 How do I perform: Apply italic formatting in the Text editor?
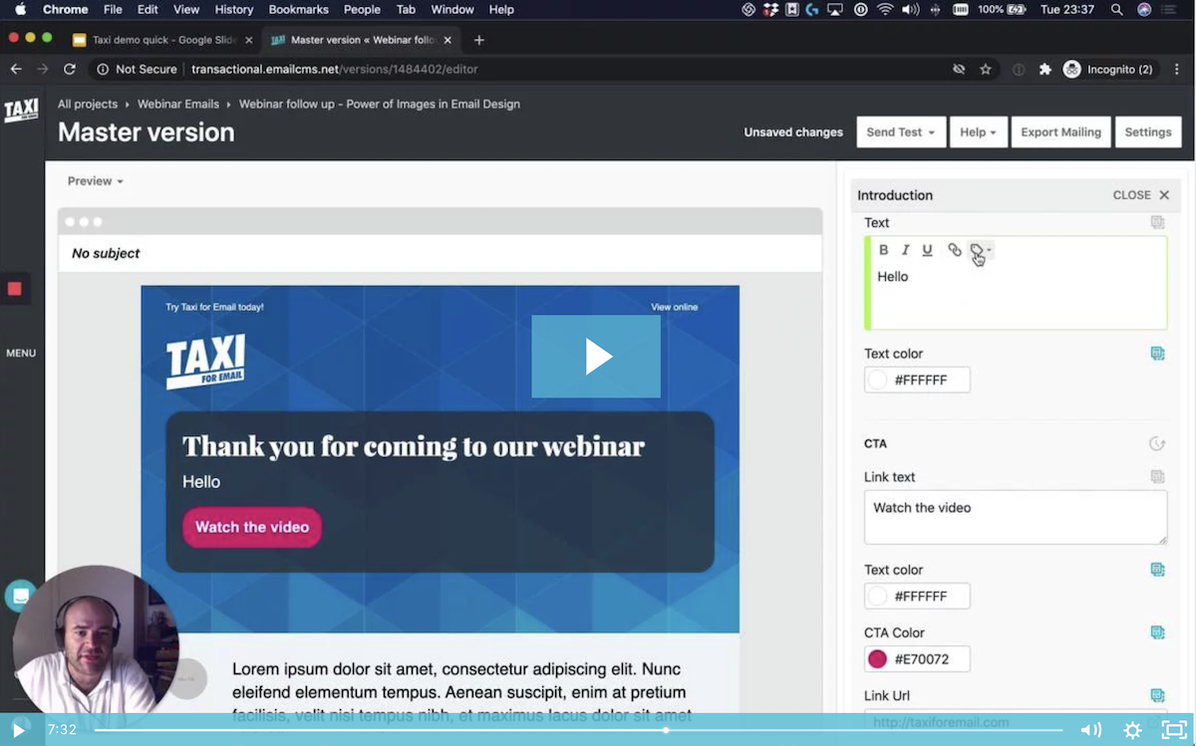[905, 250]
